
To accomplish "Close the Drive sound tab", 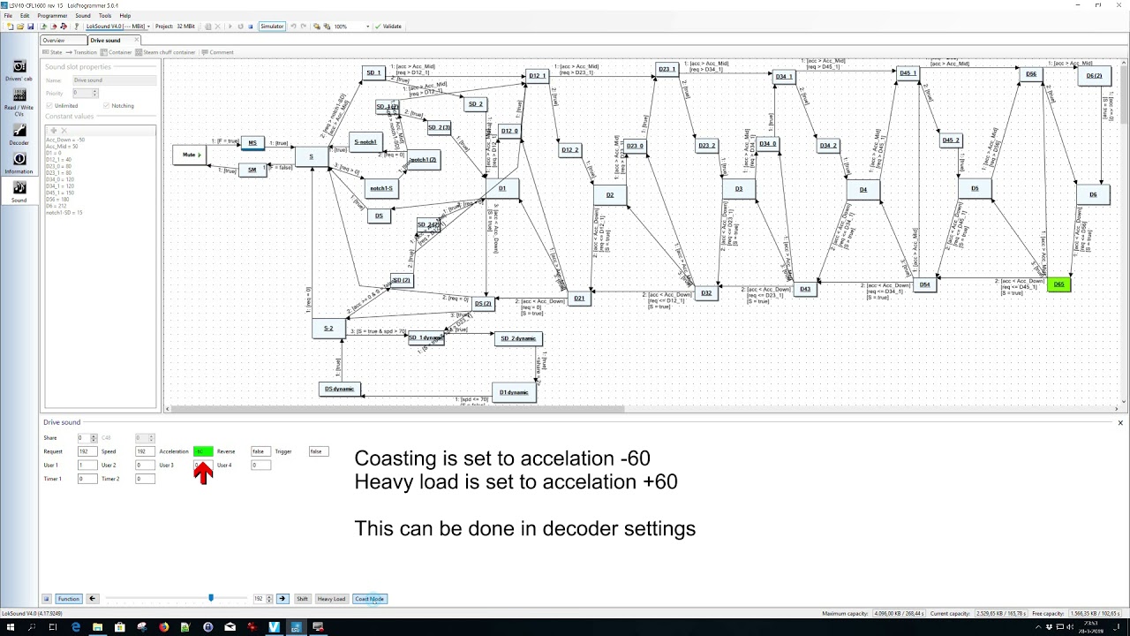I will coord(137,40).
